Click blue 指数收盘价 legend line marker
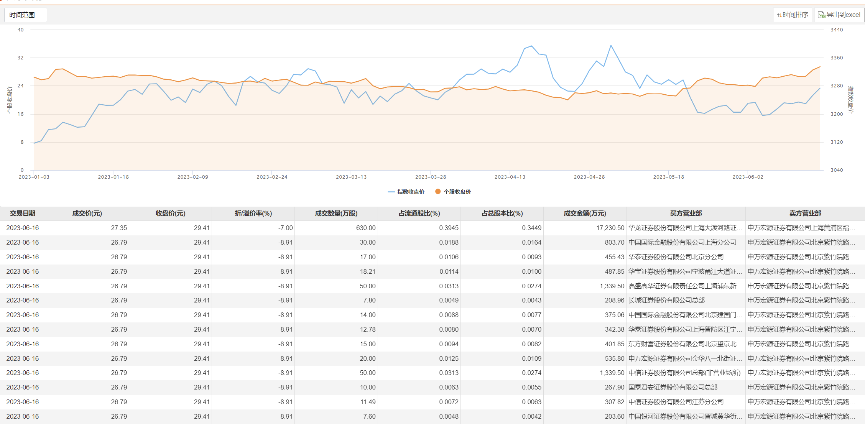This screenshot has height=424, width=865. pos(391,192)
